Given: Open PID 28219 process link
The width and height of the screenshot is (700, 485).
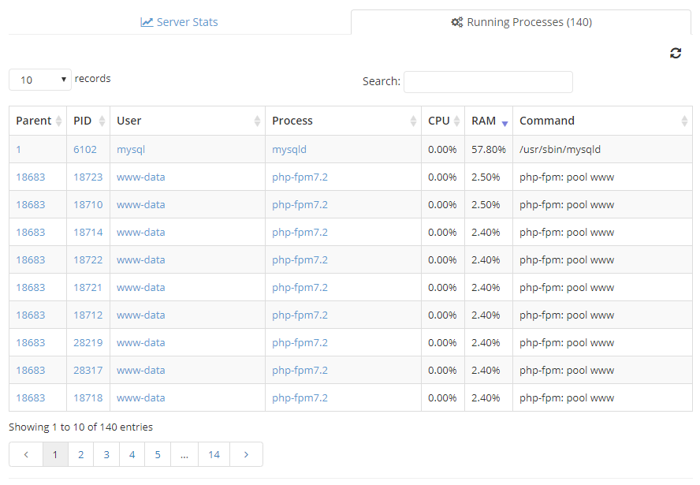Looking at the screenshot, I should (x=88, y=343).
